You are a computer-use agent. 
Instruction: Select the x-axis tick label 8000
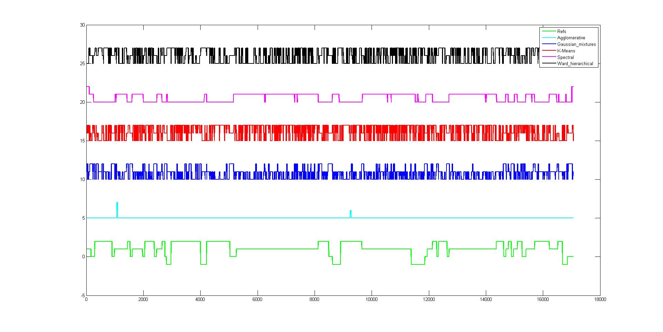314,300
